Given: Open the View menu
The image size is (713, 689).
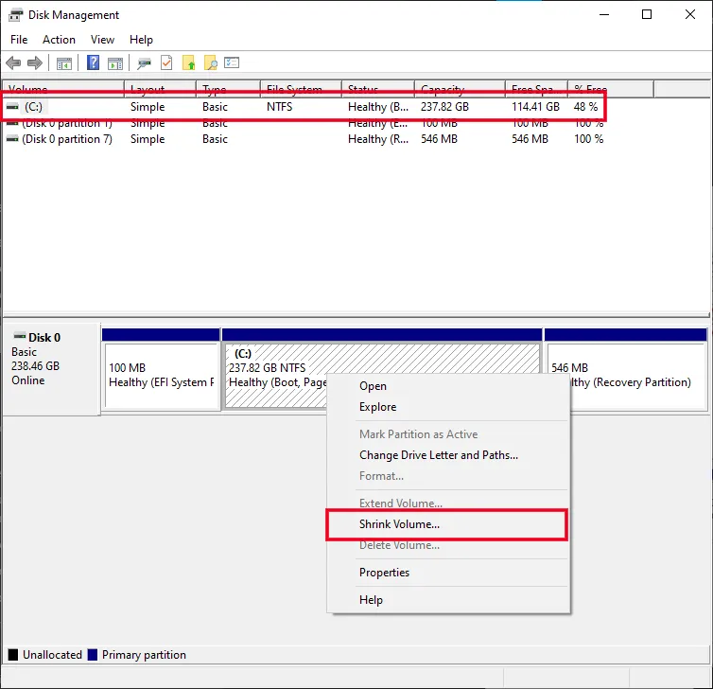Looking at the screenshot, I should tap(102, 40).
